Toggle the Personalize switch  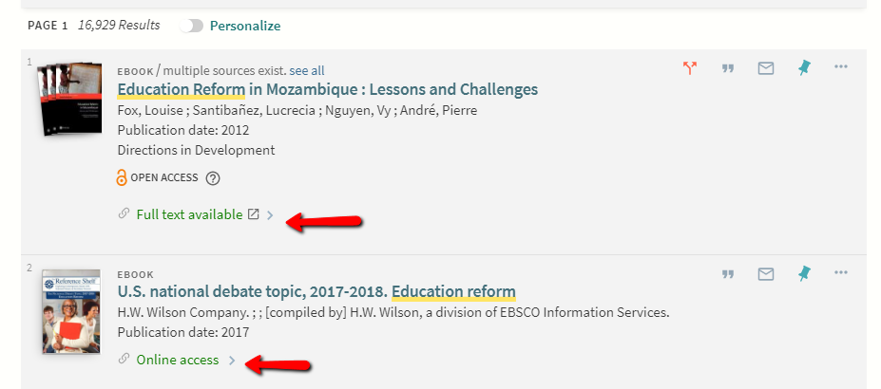coord(194,26)
